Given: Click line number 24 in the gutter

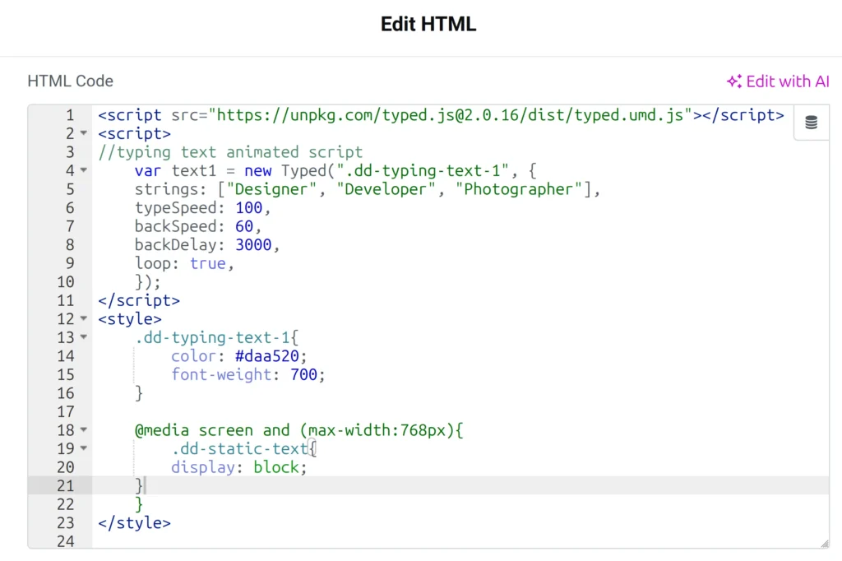Looking at the screenshot, I should pos(66,540).
